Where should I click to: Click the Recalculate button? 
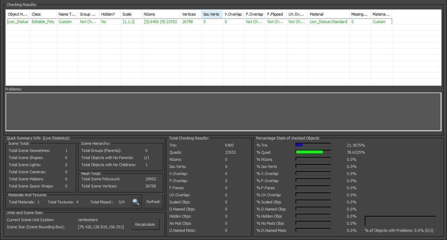click(x=145, y=224)
